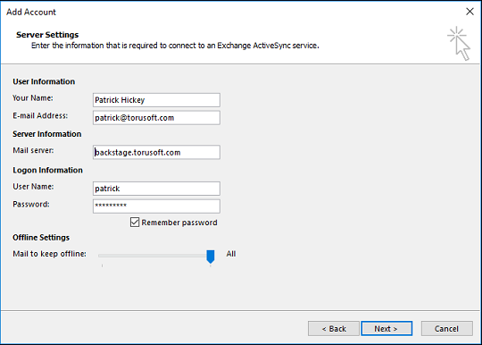482x345 pixels.
Task: Close the Add Account window
Action: coord(470,12)
